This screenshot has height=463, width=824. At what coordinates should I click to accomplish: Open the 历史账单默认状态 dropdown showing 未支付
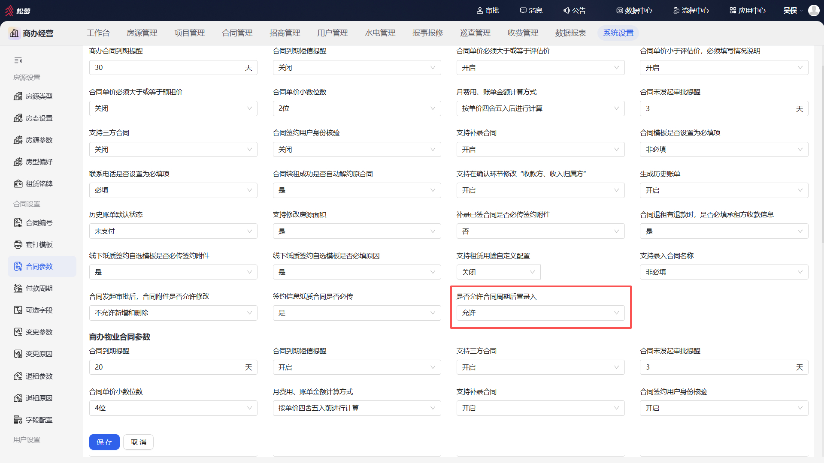173,231
